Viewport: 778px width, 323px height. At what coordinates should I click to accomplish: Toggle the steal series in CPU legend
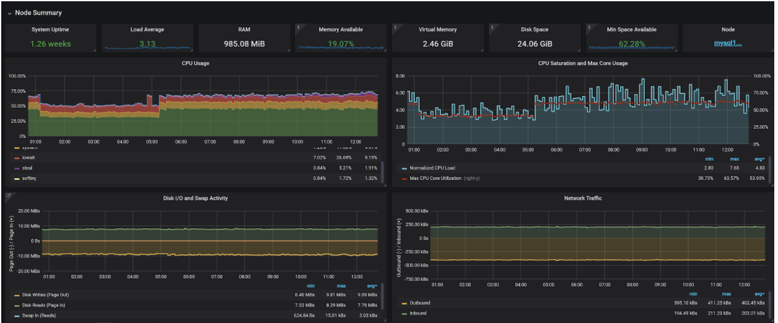(28, 168)
